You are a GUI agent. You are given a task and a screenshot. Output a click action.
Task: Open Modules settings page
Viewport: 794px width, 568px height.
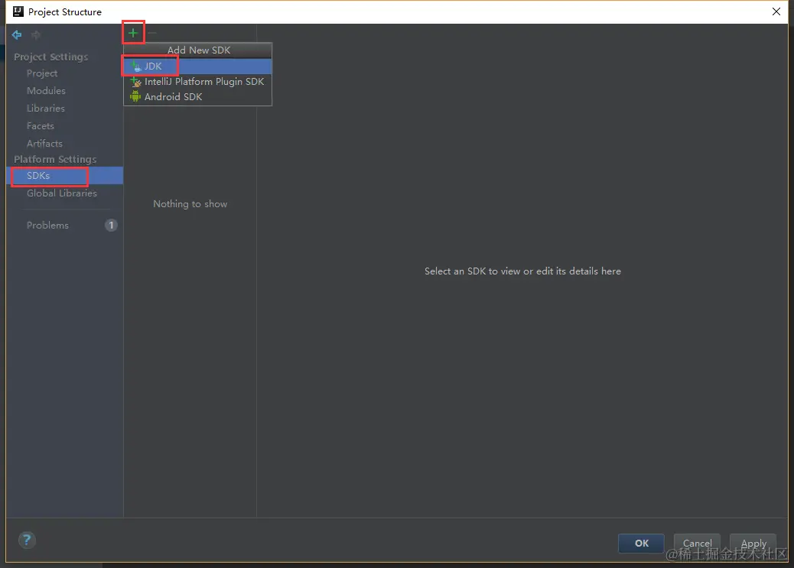click(46, 91)
